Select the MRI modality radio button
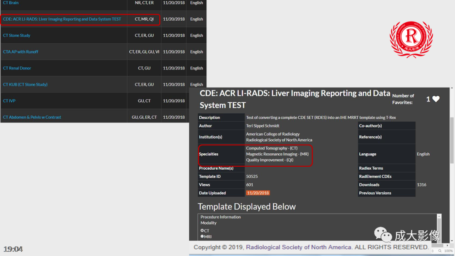The height and width of the screenshot is (256, 455). coord(202,237)
